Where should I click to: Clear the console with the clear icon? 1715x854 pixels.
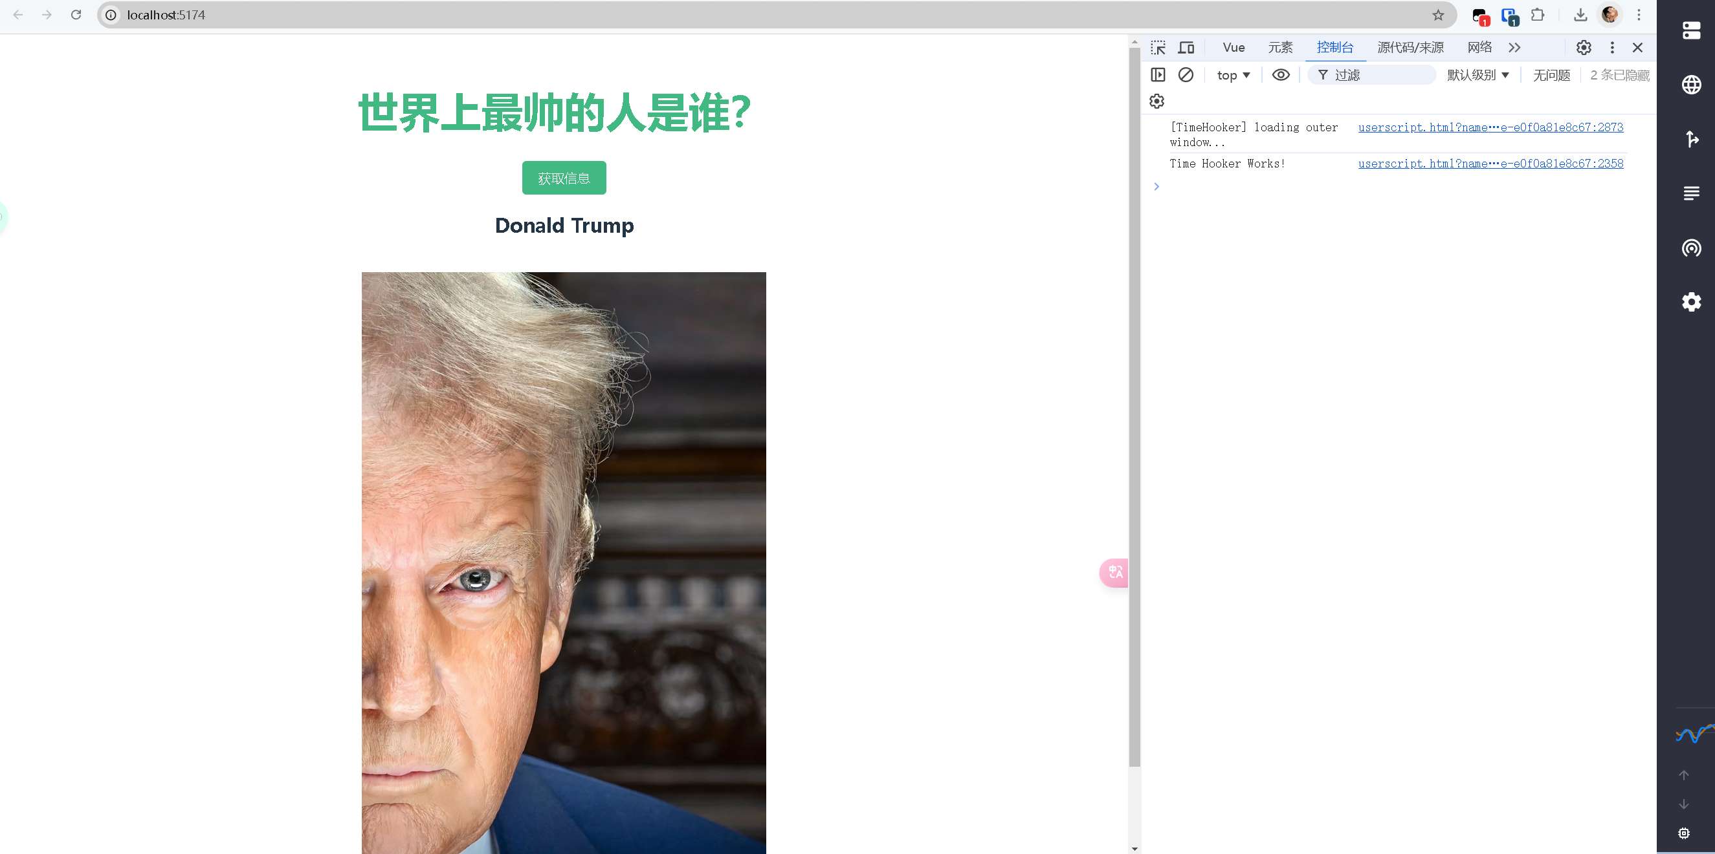[1186, 75]
